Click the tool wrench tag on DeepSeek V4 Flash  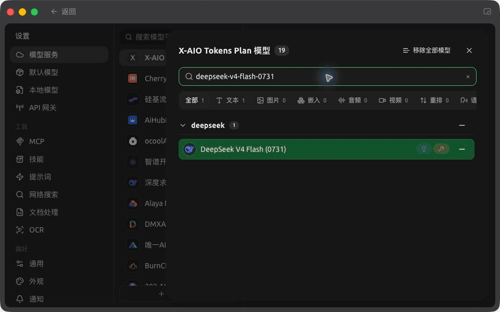tap(441, 149)
